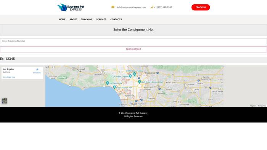Viewport: 267px width, 150px height.
Task: Click the Los Angeles title in map card
Action: coord(8,69)
